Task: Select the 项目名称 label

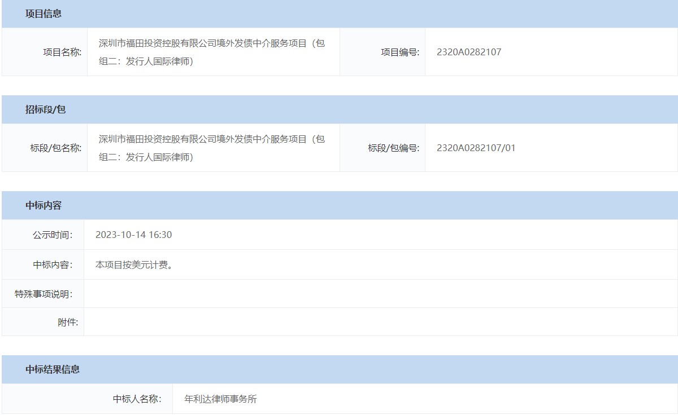Action: click(x=62, y=52)
